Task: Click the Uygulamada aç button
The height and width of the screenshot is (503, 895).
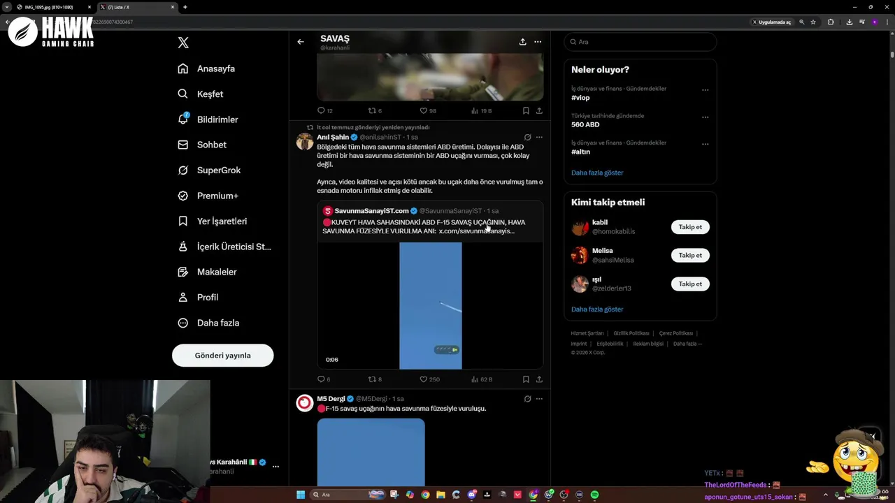Action: click(x=773, y=22)
